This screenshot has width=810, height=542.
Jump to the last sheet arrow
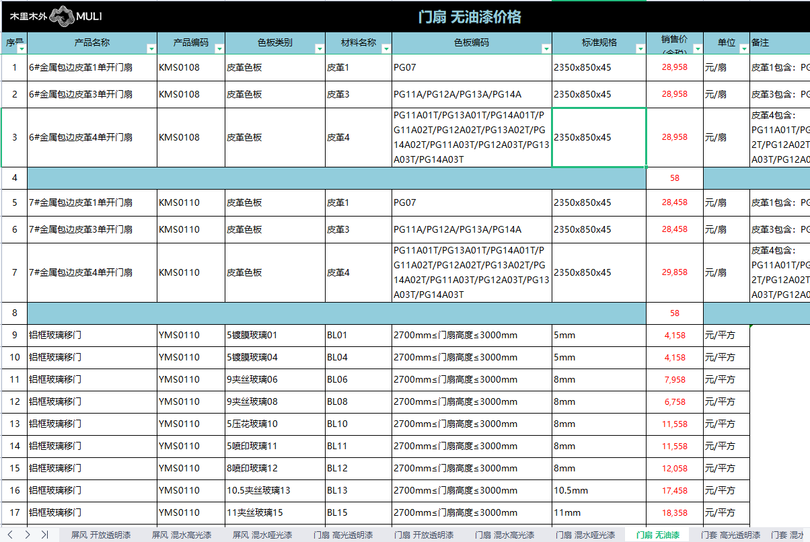click(x=44, y=535)
